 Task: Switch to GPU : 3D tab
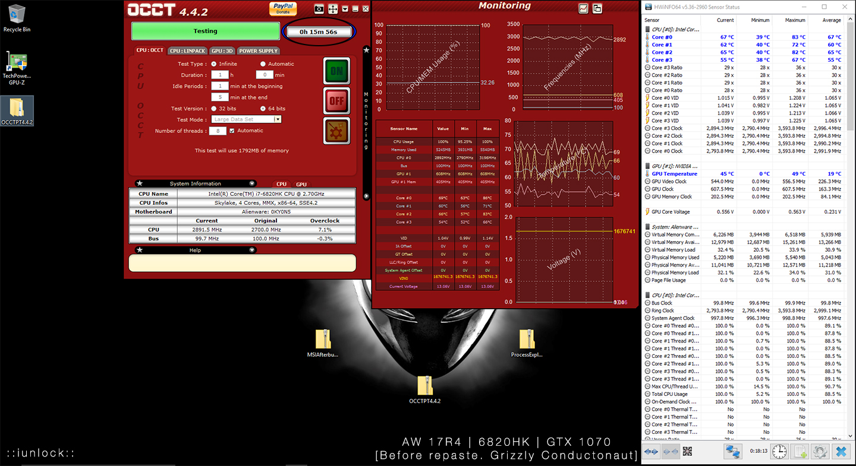pos(223,51)
